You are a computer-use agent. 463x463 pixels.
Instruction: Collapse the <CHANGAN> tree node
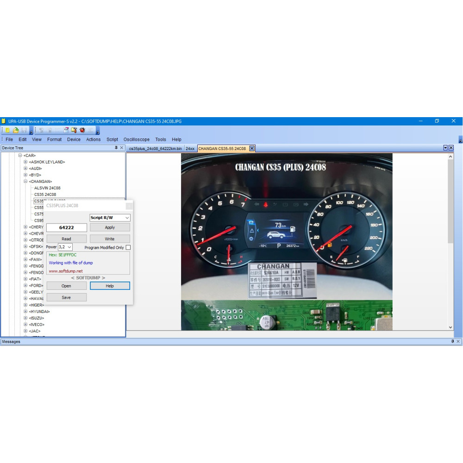[25, 181]
